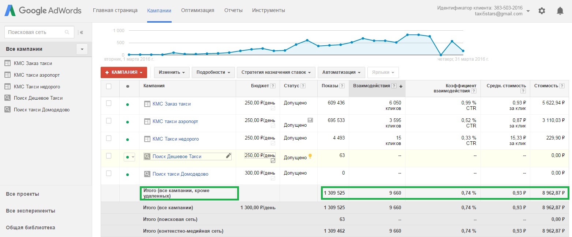Tick the checkbox for КМС Заказ такси
572x237 pixels.
tap(109, 103)
